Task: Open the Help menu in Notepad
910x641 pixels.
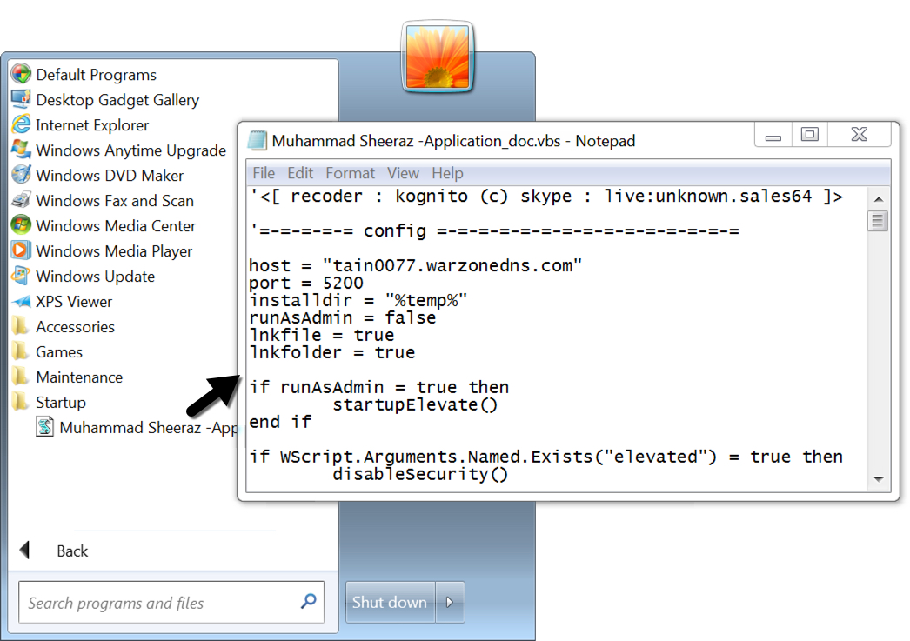Action: click(447, 173)
